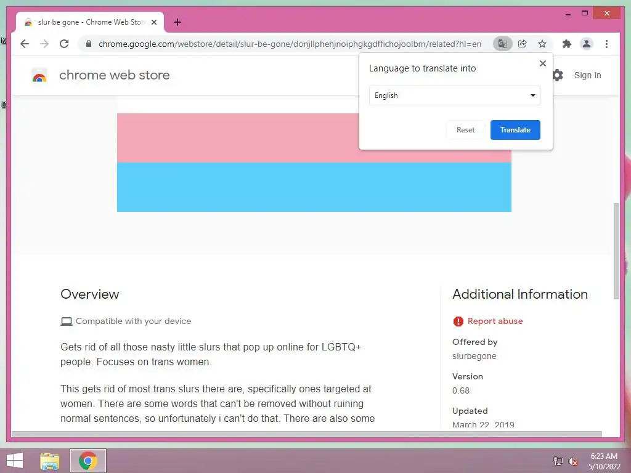This screenshot has height=473, width=631.
Task: Click the blue Translate button
Action: tap(515, 130)
